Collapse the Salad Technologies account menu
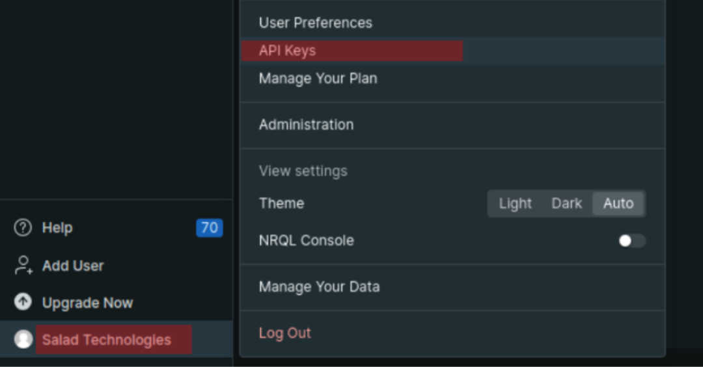The width and height of the screenshot is (703, 367). tap(116, 339)
